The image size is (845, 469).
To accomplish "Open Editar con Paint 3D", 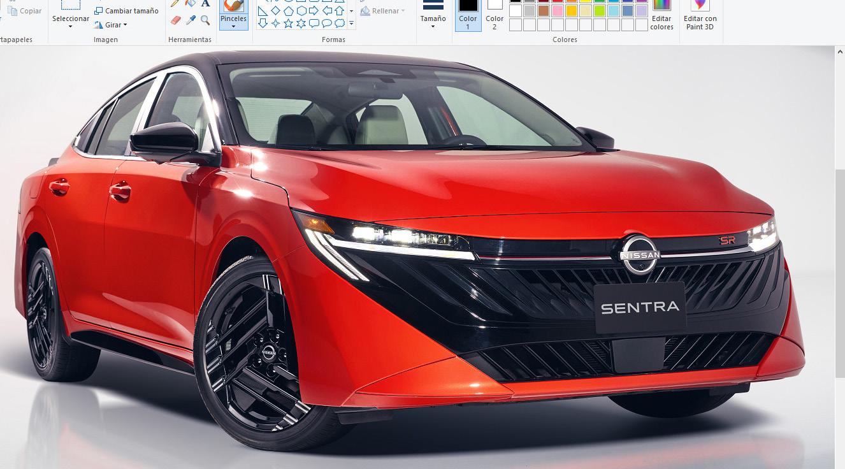I will [x=700, y=15].
